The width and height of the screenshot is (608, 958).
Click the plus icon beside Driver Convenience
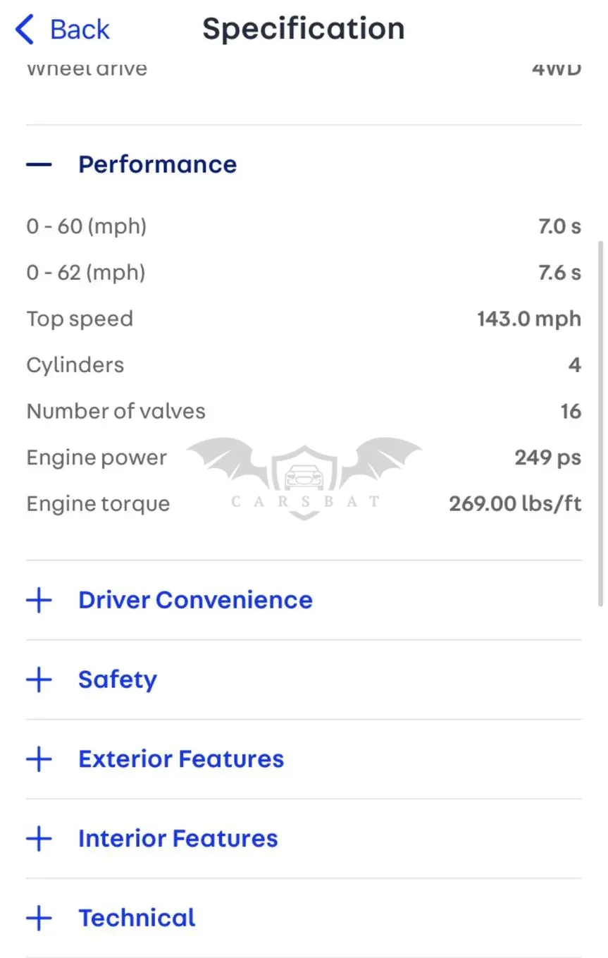[39, 600]
